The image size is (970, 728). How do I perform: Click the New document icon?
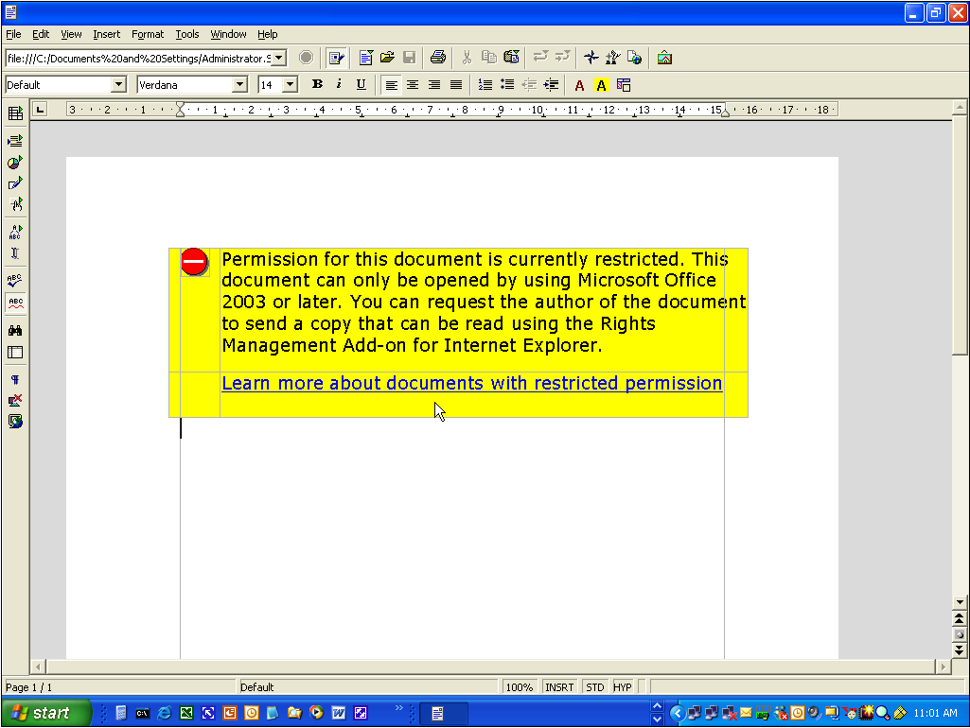(x=365, y=58)
